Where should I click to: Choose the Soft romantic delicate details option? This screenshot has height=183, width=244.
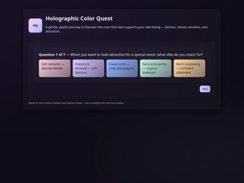(55, 68)
